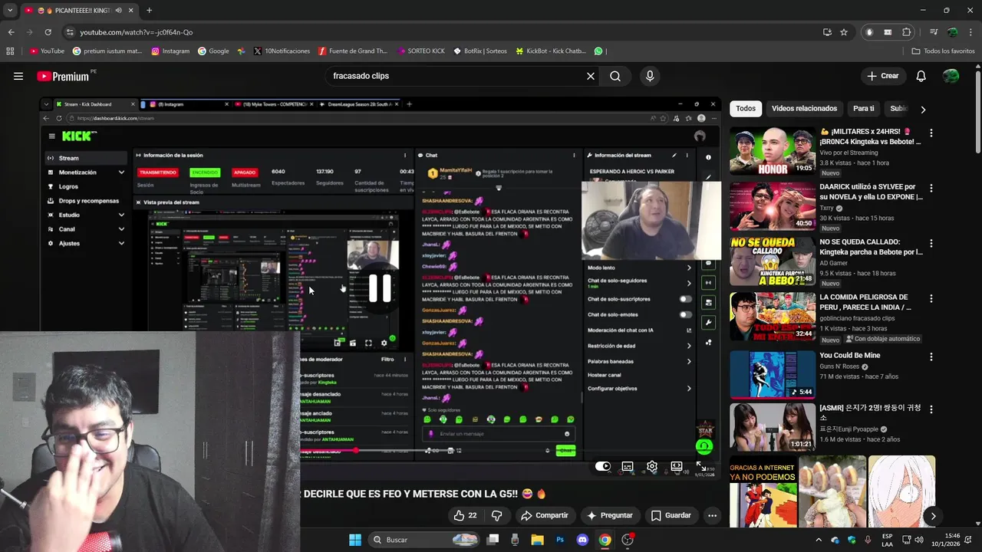Image resolution: width=982 pixels, height=552 pixels.
Task: Toggle subtitles in the video player
Action: coord(627,466)
